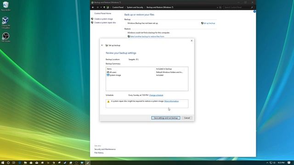Click the 'Included in backup' column header
The width and height of the screenshot is (294, 165).
[x=164, y=69]
